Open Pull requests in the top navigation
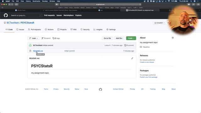 [49, 15]
